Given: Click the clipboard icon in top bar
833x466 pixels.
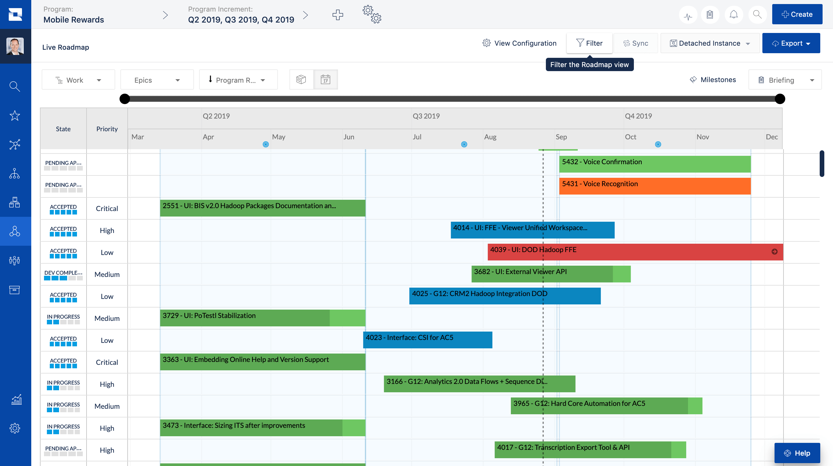Looking at the screenshot, I should coord(710,14).
